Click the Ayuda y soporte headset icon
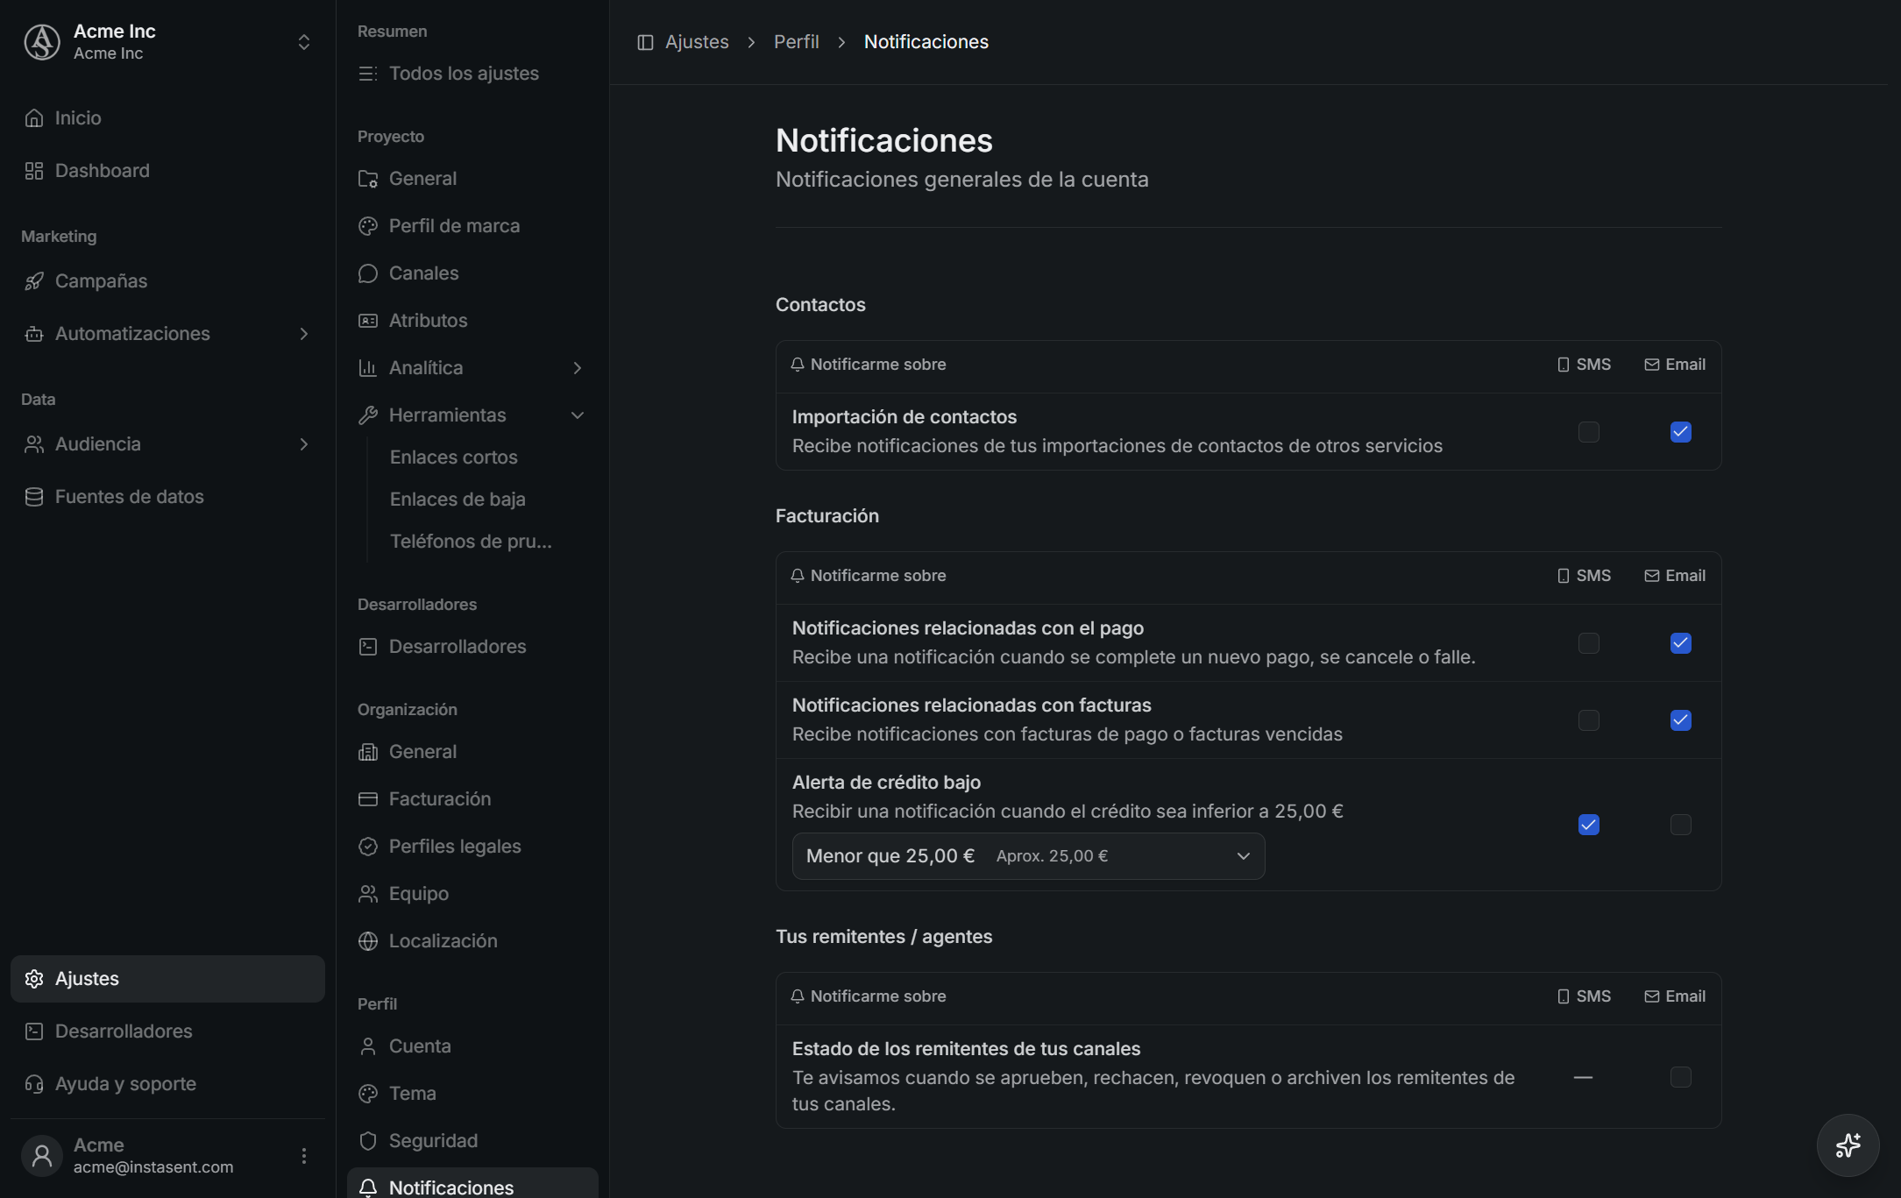The width and height of the screenshot is (1901, 1198). pyautogui.click(x=34, y=1084)
